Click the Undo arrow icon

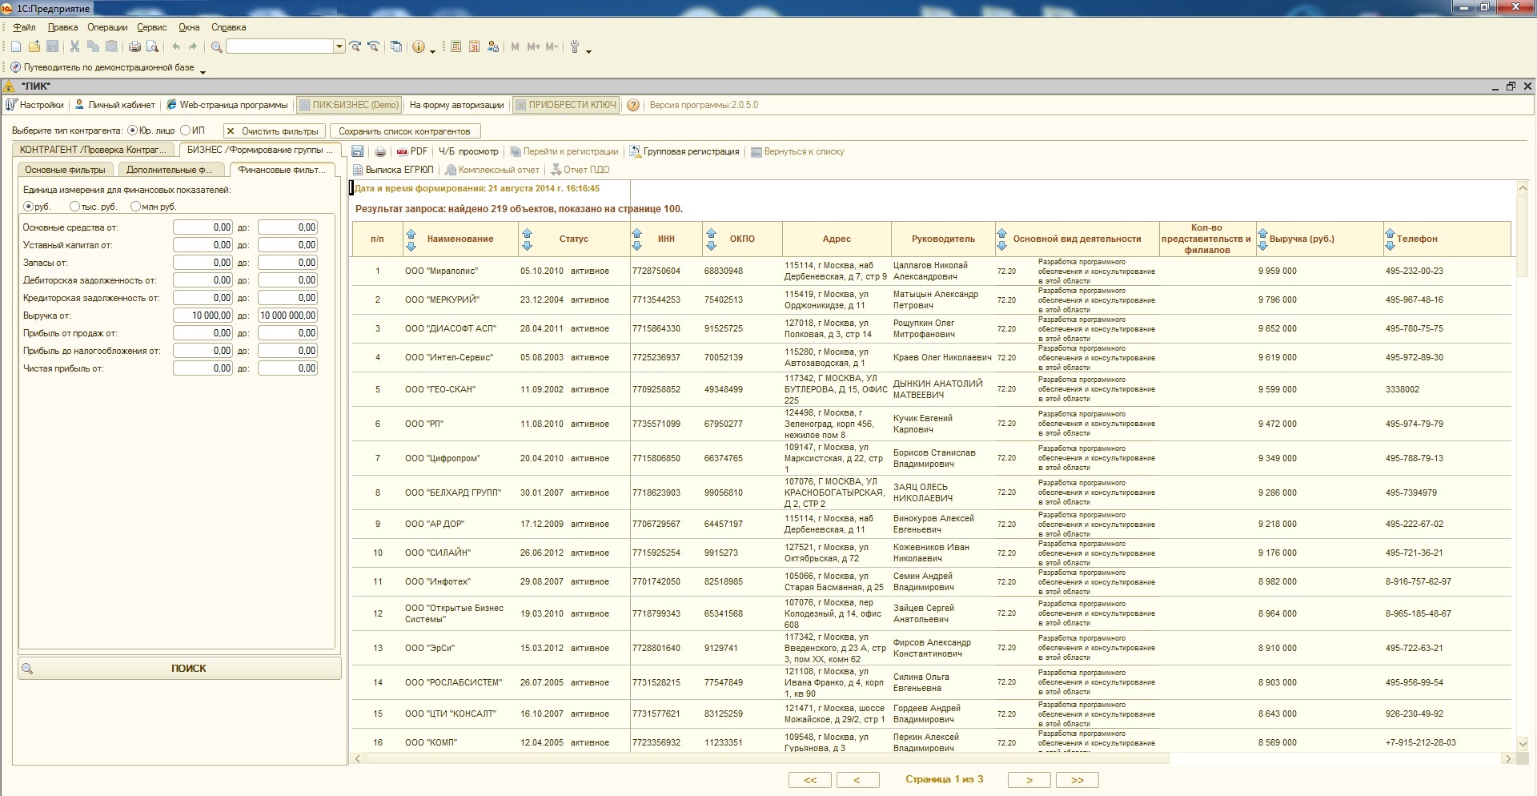coord(176,47)
